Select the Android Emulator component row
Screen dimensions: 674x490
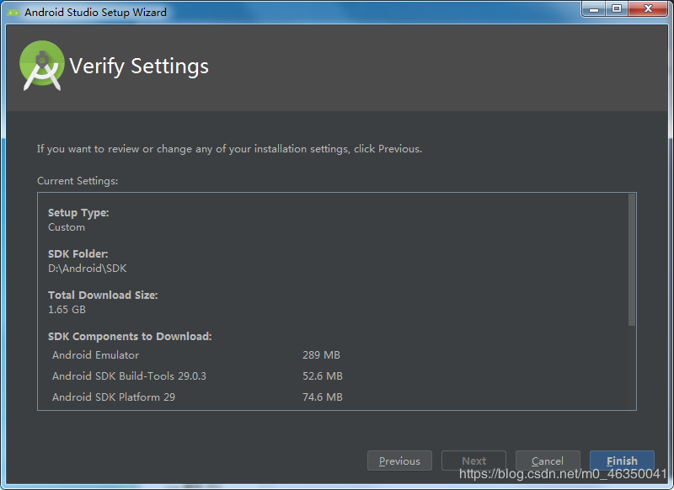pos(196,355)
